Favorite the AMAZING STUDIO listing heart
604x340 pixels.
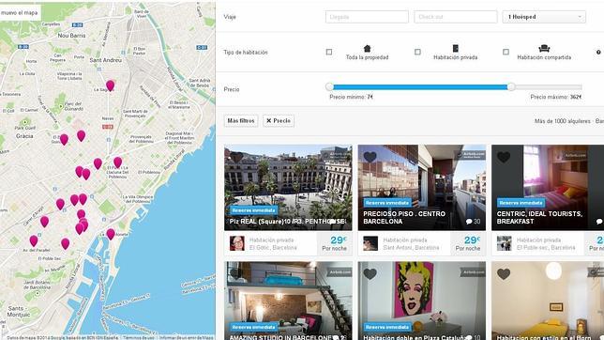click(236, 274)
